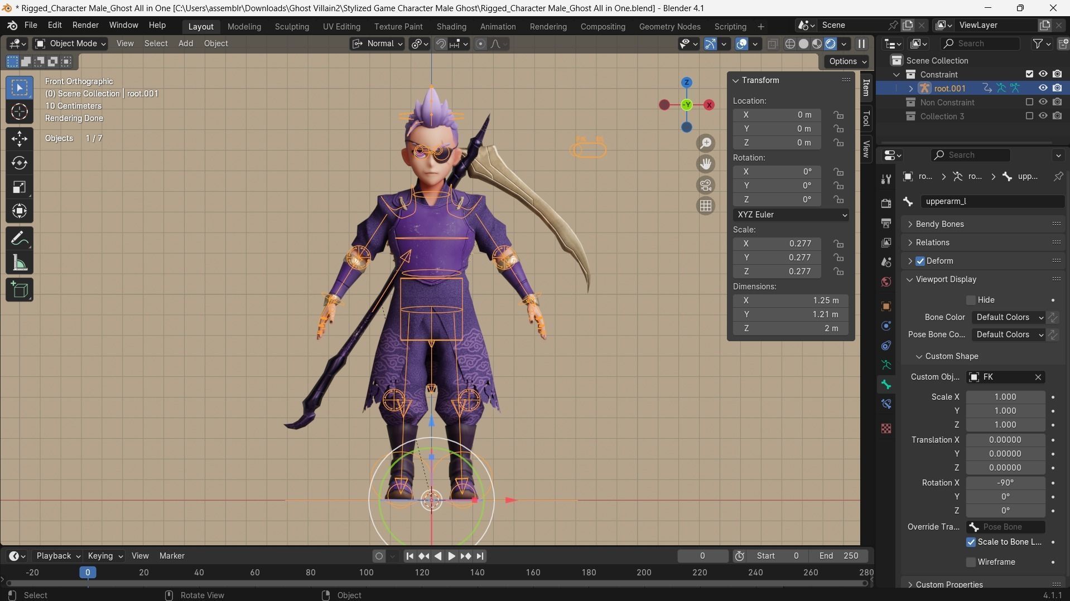Open the Bone Color Default Colors dropdown
Viewport: 1070px width, 601px height.
pyautogui.click(x=1009, y=317)
